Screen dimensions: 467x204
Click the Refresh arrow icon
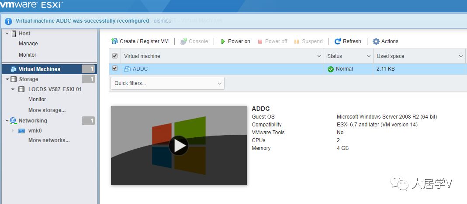337,41
